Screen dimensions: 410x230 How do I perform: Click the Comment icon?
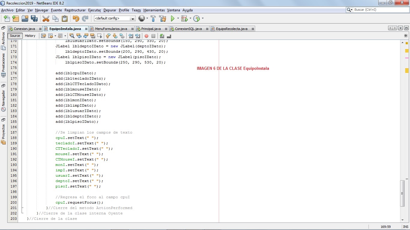(x=162, y=36)
